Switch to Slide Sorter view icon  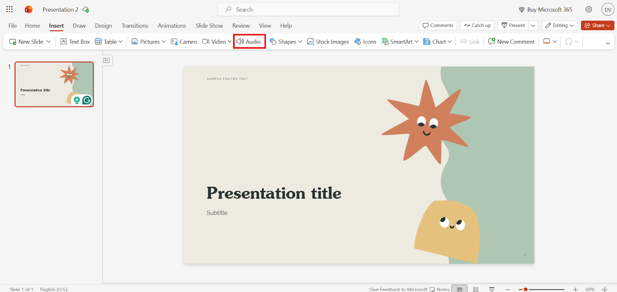coord(475,289)
